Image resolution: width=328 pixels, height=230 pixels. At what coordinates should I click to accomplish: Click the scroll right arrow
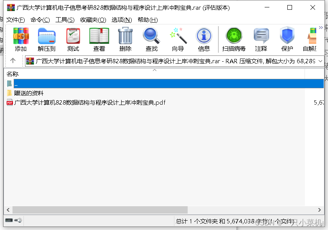[319, 210]
